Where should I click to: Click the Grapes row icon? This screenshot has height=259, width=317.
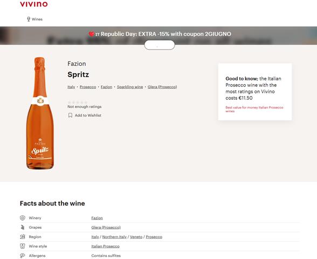23,228
